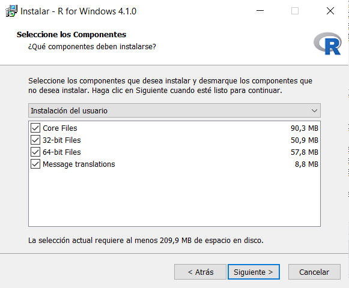This screenshot has width=349, height=288.
Task: Click the installer icon in title bar
Action: [11, 11]
